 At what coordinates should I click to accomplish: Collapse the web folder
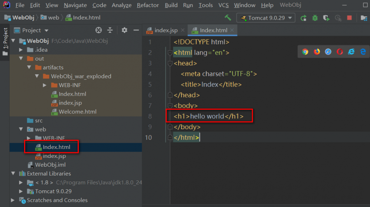[x=21, y=129]
